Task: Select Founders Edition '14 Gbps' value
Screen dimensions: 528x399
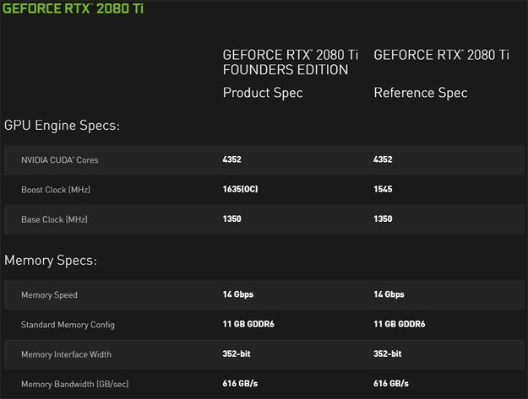Action: pos(237,294)
